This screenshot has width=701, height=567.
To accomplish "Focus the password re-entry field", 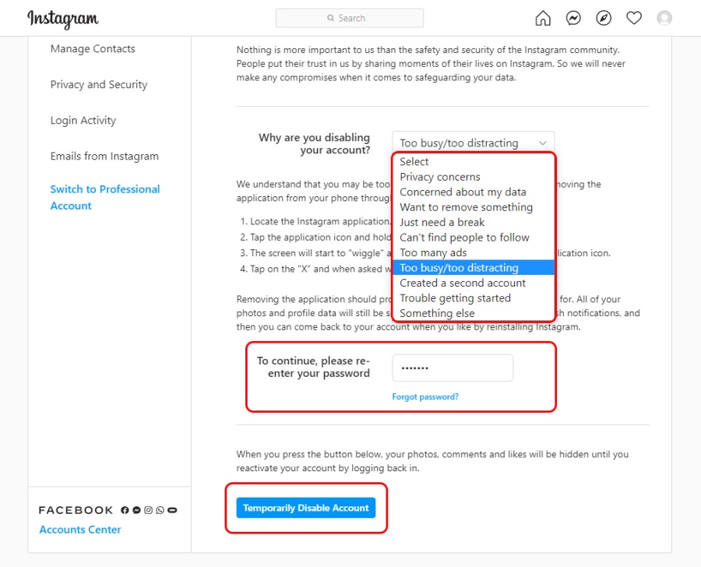I will point(453,368).
